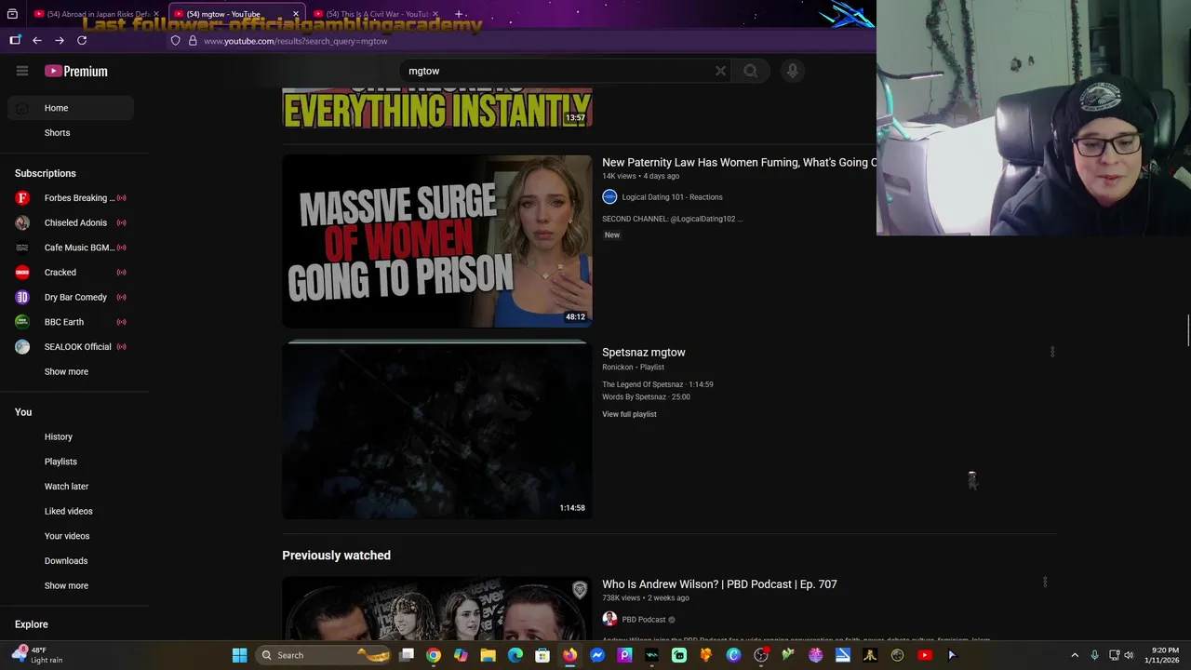Close the This Is A Civil War tab

tap(435, 14)
